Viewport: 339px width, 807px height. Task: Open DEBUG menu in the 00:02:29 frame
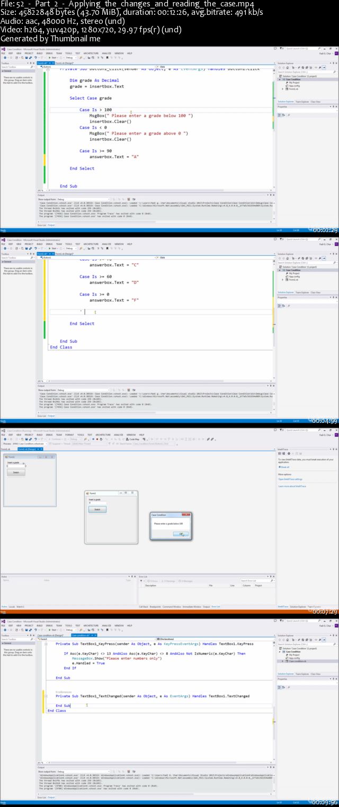tap(49, 53)
